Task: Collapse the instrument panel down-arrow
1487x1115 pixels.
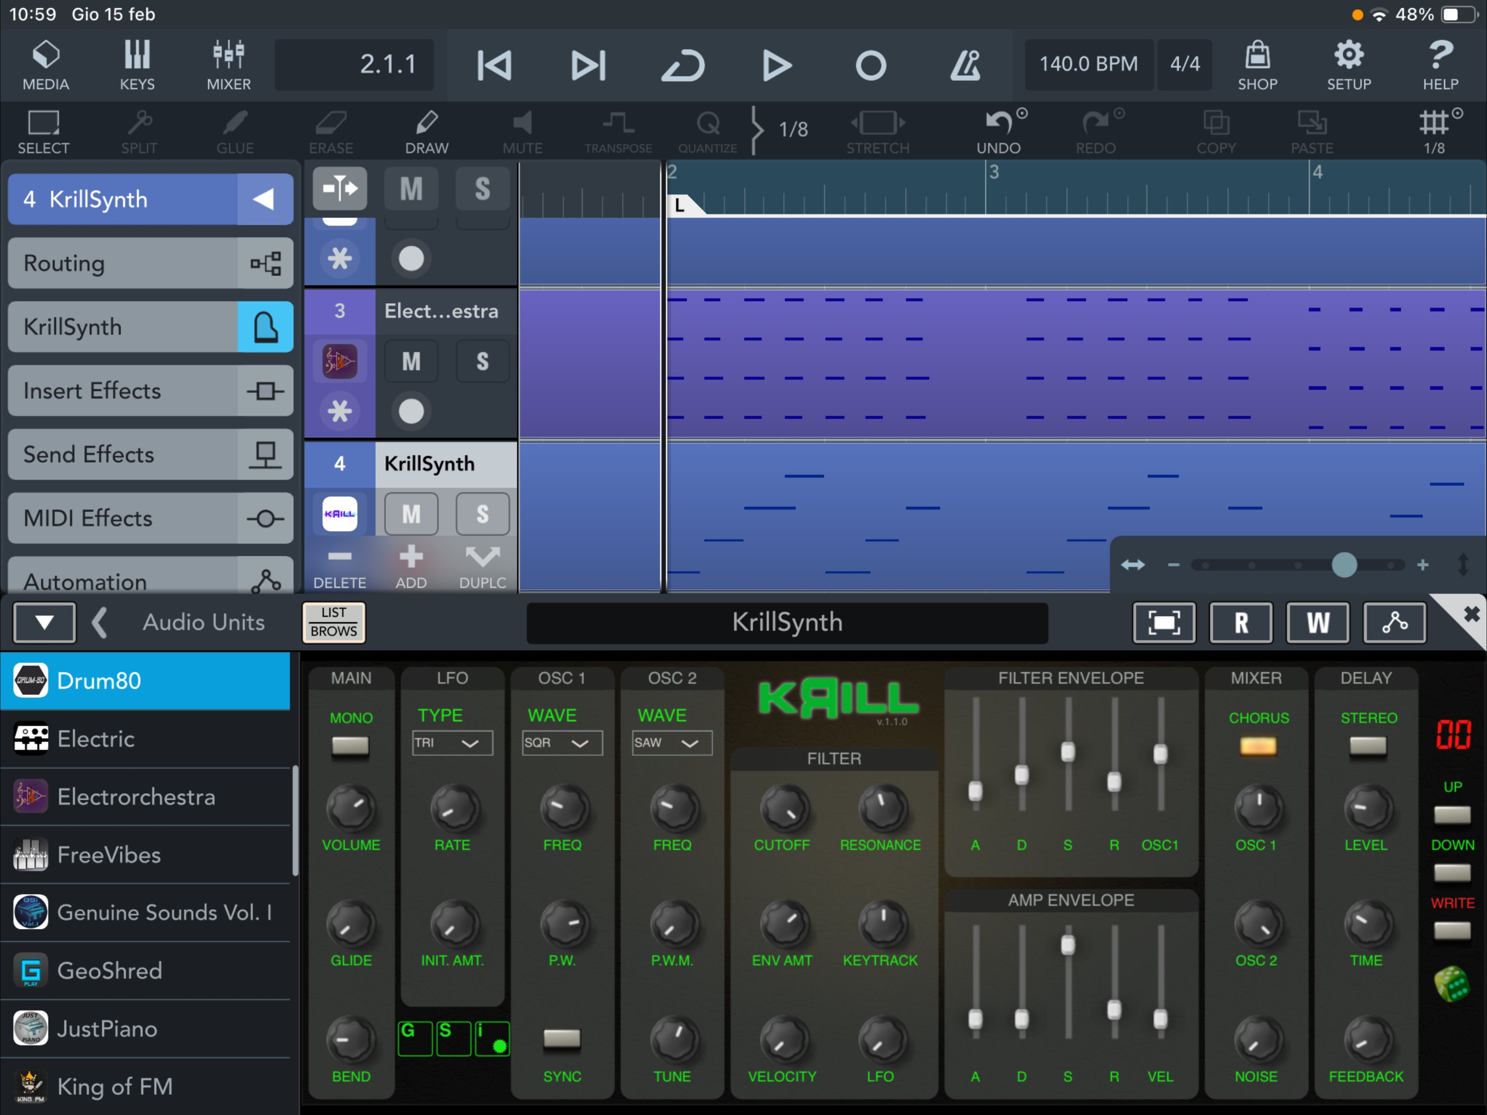Action: click(x=45, y=622)
